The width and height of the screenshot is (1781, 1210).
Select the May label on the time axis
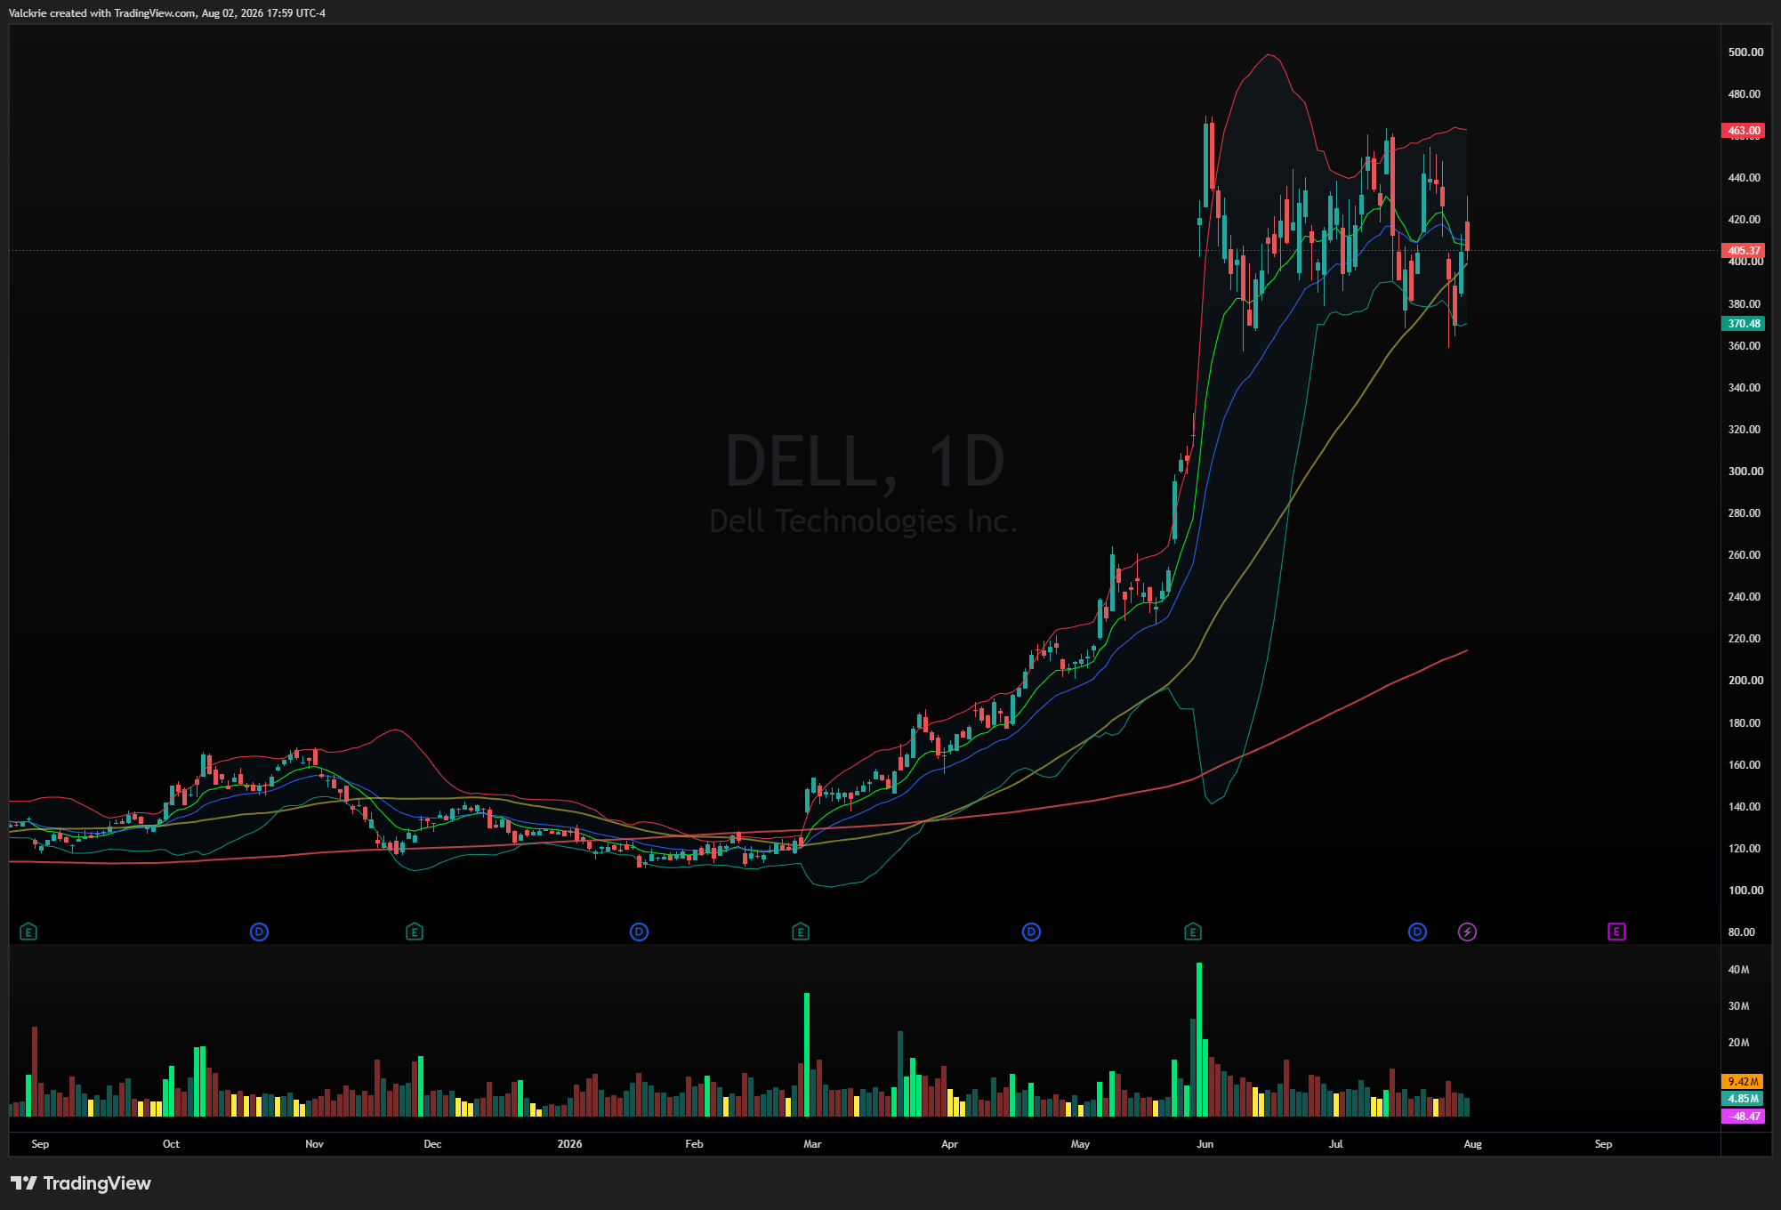point(1080,1144)
